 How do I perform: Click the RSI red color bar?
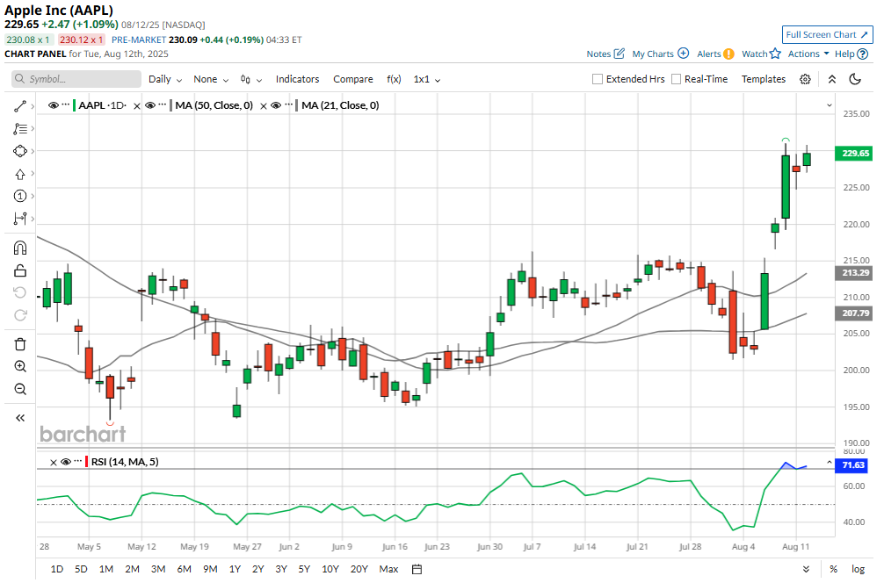tap(87, 462)
